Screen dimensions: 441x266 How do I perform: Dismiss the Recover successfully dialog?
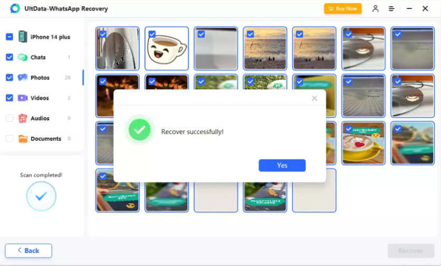(314, 98)
